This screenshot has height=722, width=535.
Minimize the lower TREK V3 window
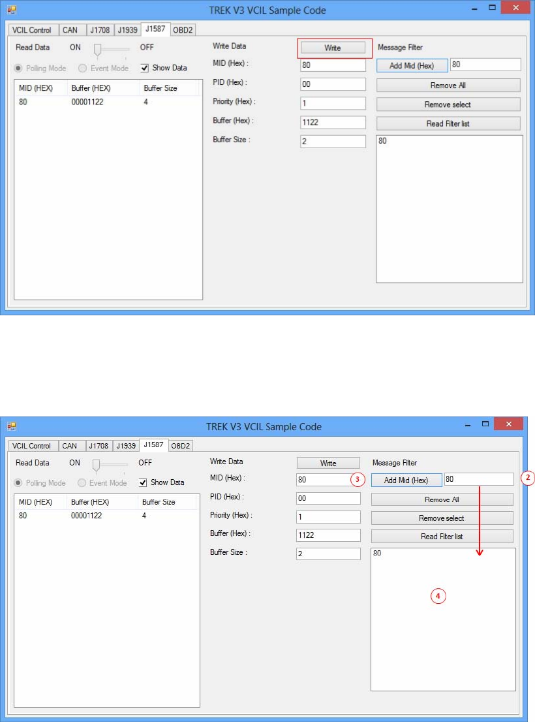(x=467, y=424)
